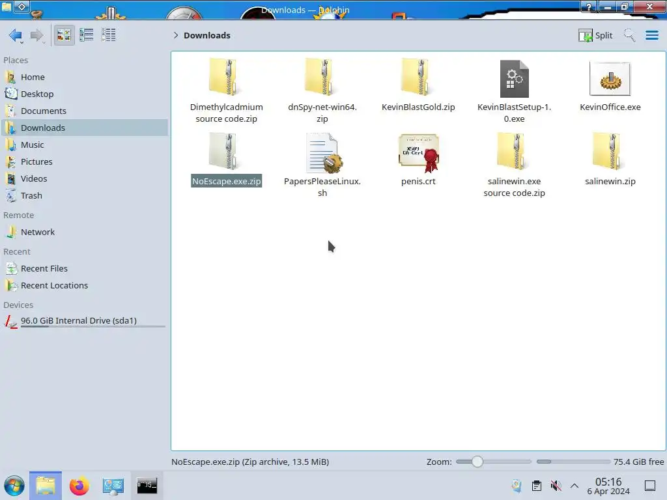Click status bar text NoEscape.exe.zip info

click(x=250, y=462)
